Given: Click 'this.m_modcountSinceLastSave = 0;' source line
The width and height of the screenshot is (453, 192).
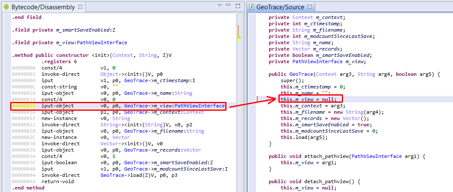Looking at the screenshot, I should 329,131.
